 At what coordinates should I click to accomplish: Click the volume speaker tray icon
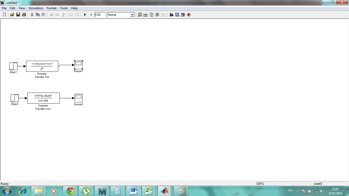pos(322,191)
